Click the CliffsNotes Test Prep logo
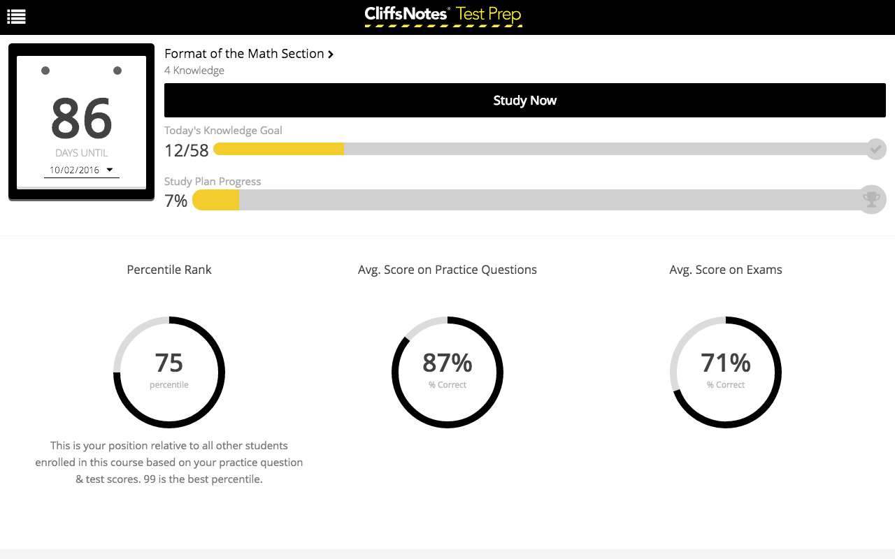Viewport: 895px width, 559px height. point(443,15)
